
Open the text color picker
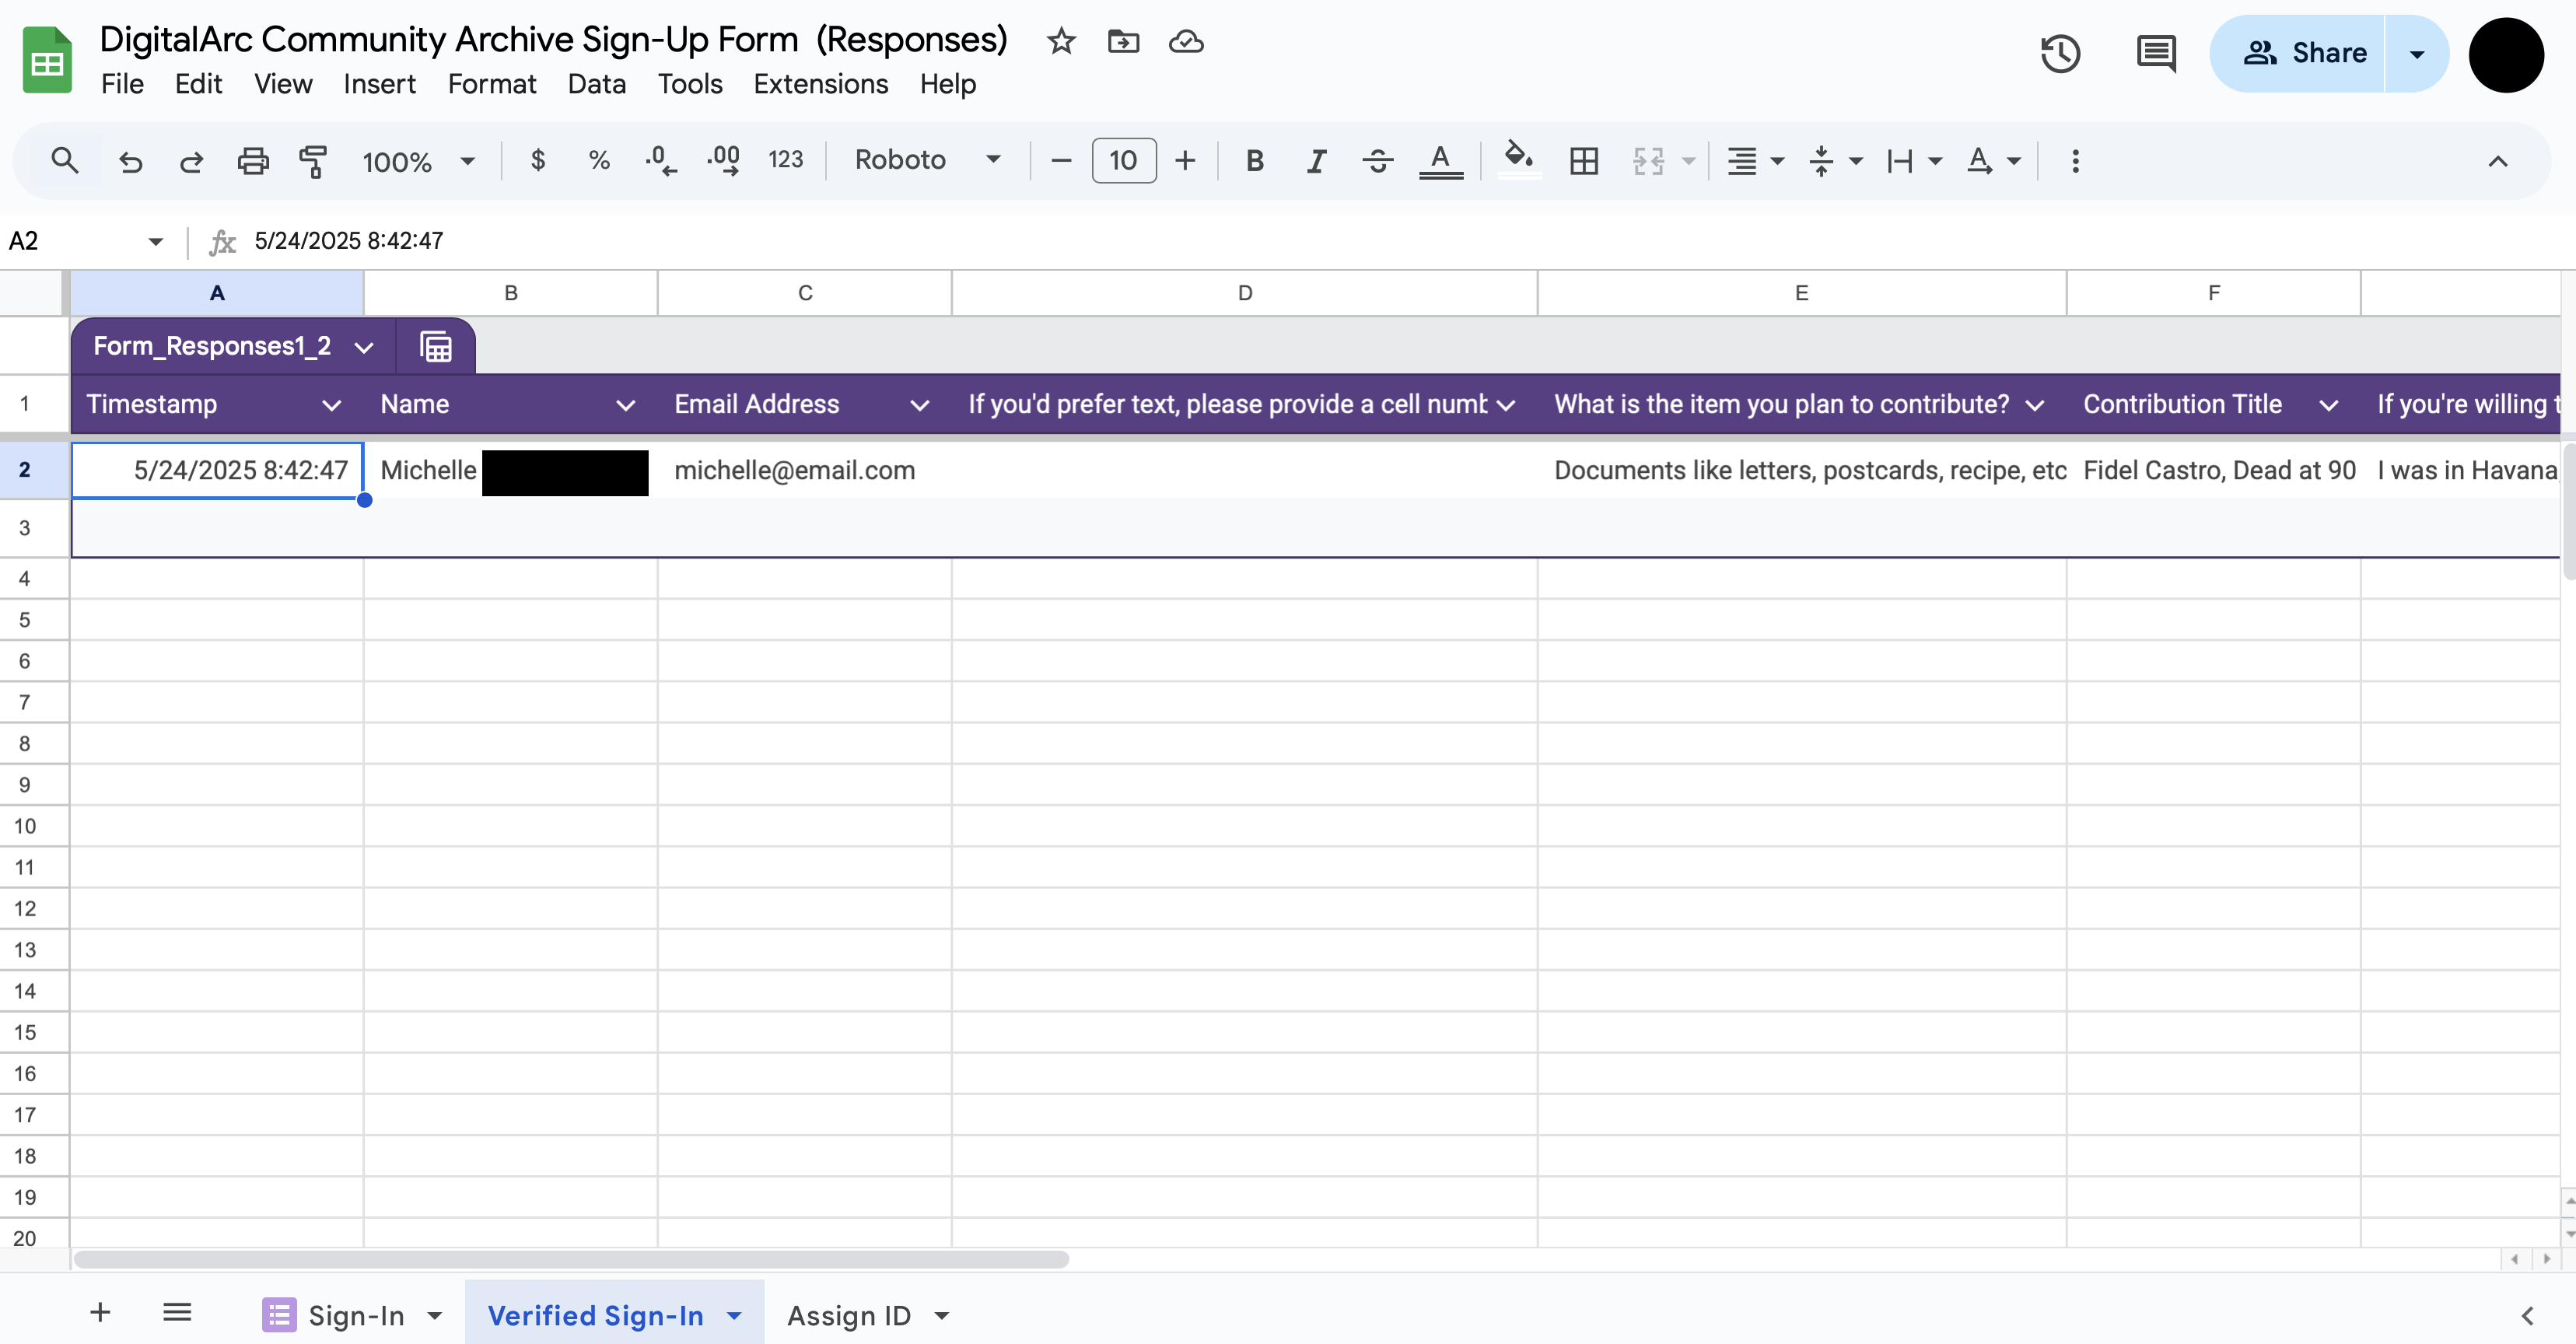[x=1441, y=160]
